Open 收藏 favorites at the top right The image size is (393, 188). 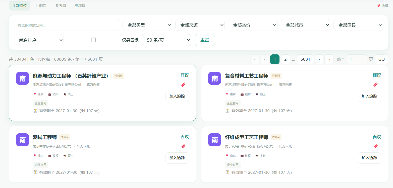(x=383, y=6)
